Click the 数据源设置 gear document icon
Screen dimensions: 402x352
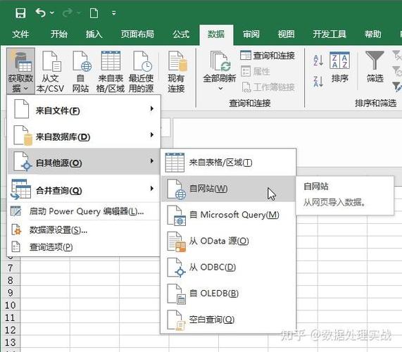[16, 230]
